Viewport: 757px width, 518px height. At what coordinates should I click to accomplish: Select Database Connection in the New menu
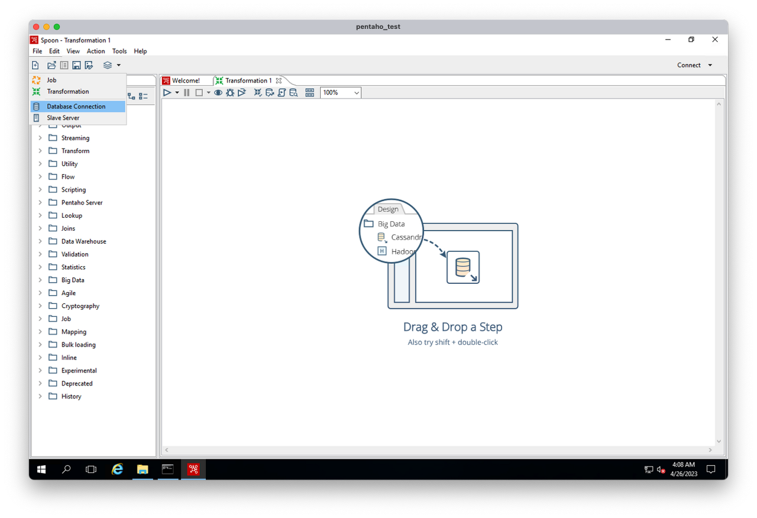tap(78, 106)
